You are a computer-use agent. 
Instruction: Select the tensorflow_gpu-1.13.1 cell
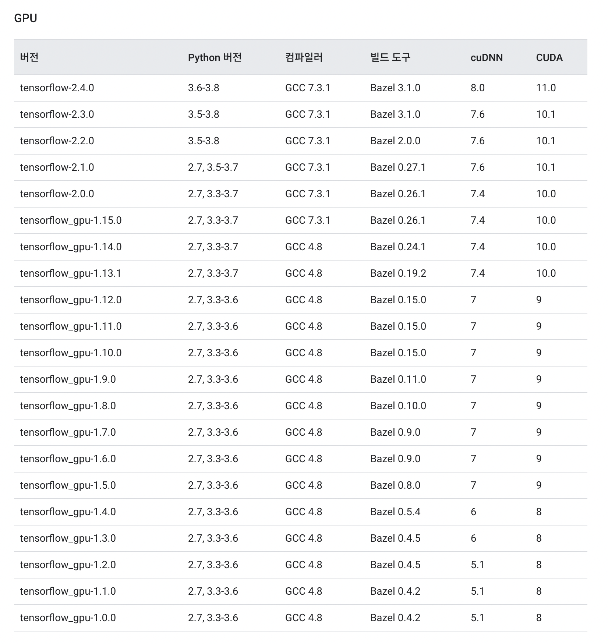(71, 273)
